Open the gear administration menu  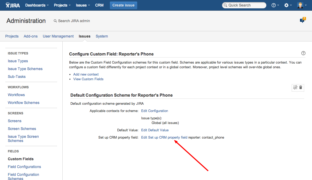click(x=288, y=5)
